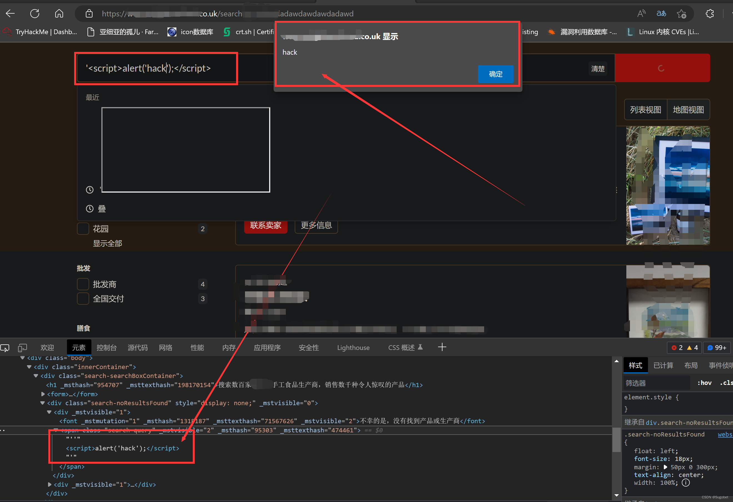
Task: Tick the 全国交付 checkbox
Action: coord(83,298)
